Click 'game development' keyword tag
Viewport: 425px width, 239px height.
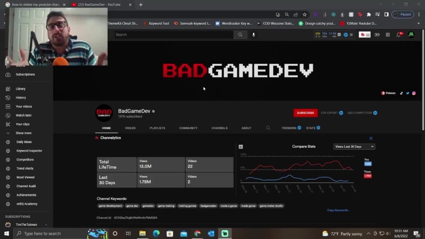110,206
